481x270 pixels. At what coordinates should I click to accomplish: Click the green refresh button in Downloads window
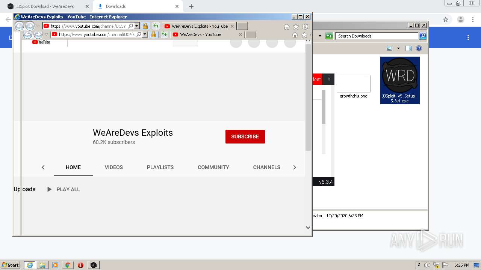(329, 36)
